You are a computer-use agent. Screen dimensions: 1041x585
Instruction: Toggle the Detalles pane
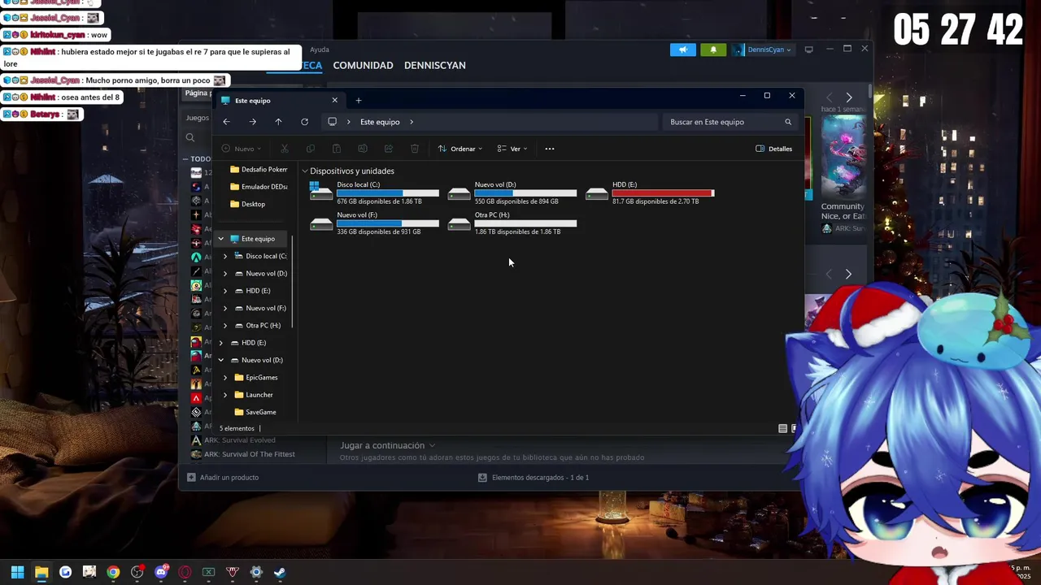pyautogui.click(x=773, y=149)
